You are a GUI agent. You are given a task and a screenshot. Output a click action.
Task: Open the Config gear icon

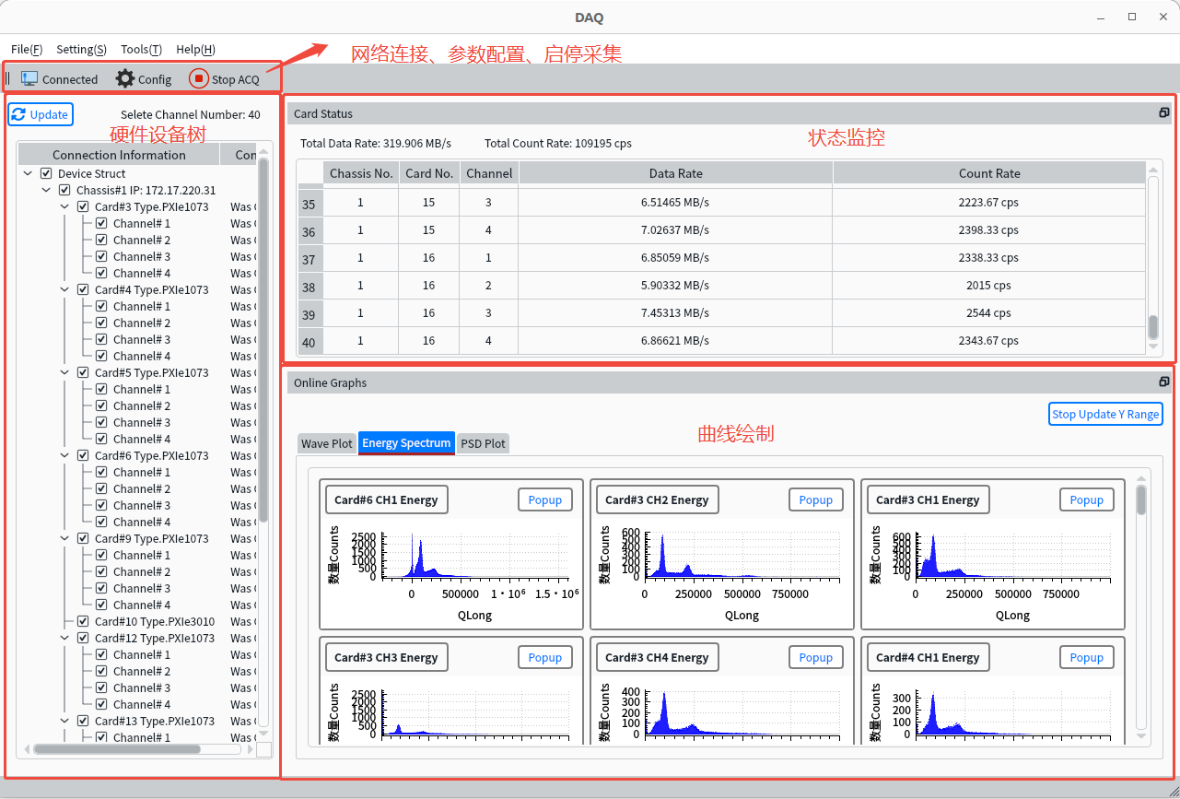[x=124, y=79]
